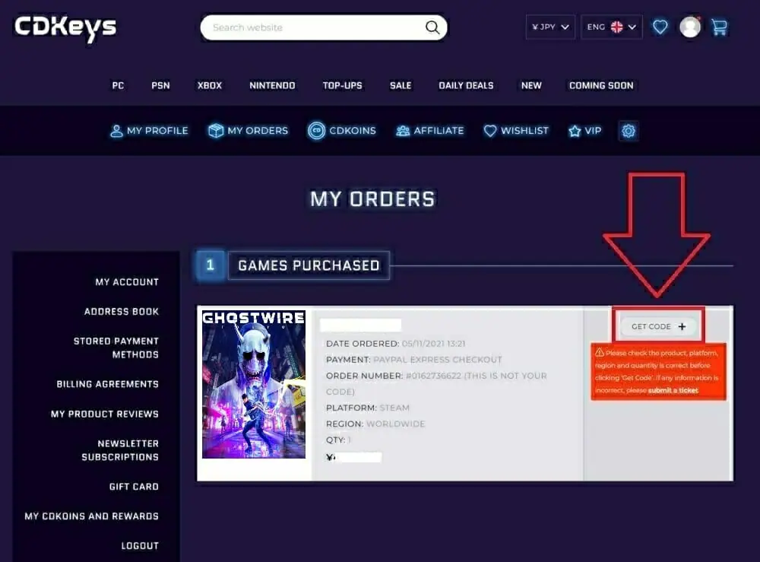The width and height of the screenshot is (760, 562).
Task: Click the submit a ticket link
Action: click(673, 390)
